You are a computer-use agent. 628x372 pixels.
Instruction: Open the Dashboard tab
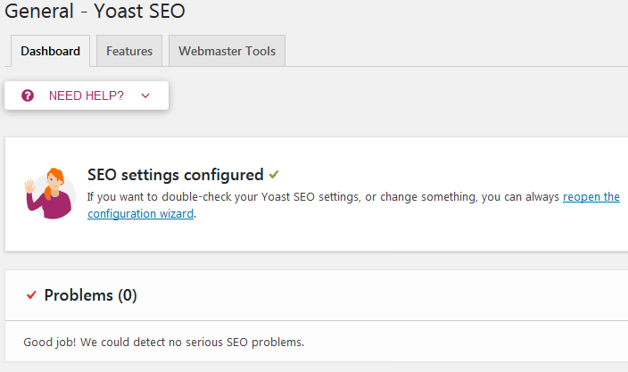51,51
